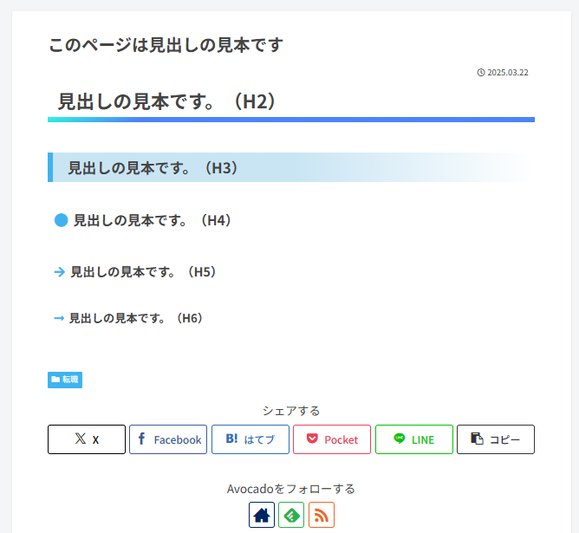579x533 pixels.
Task: Bookmark the page with はてブ button
Action: pos(250,439)
